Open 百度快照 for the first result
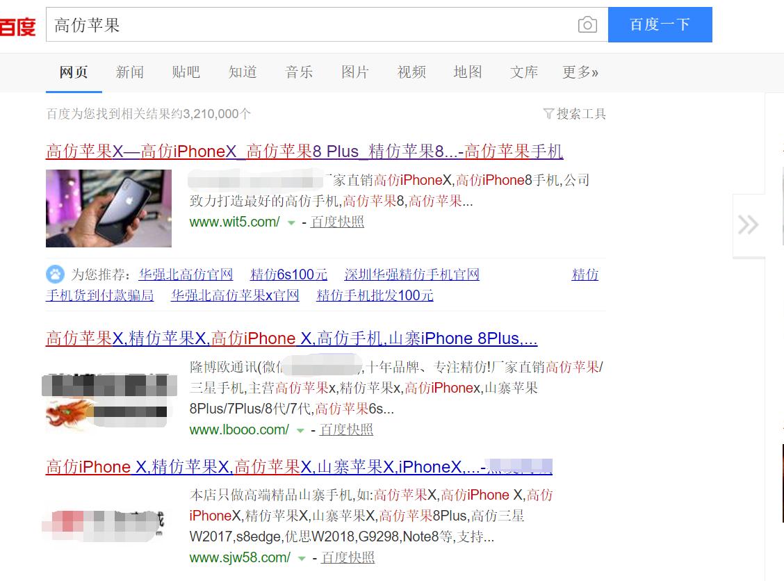Viewport: 784px width, 581px height. [x=337, y=222]
